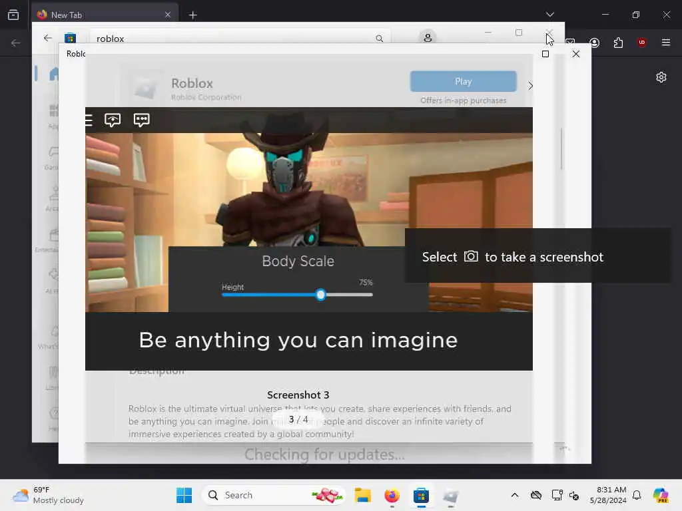This screenshot has width=682, height=511.
Task: Show hidden system tray icons chevron
Action: [515, 495]
